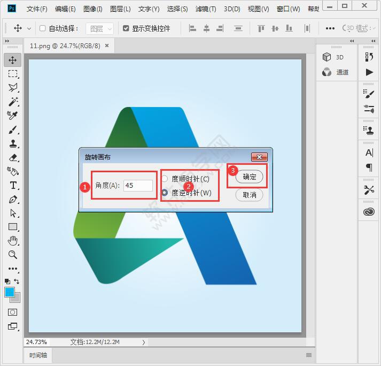Open the 时间轴 timeline tab
This screenshot has height=366, width=381.
coord(38,355)
